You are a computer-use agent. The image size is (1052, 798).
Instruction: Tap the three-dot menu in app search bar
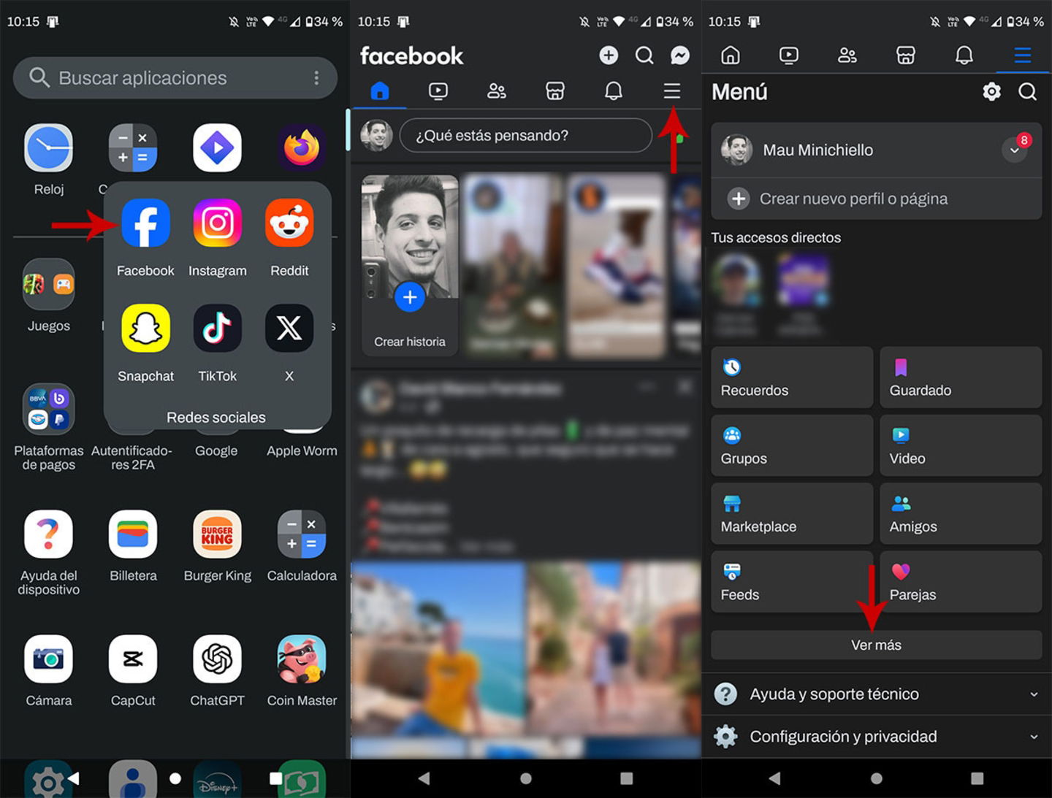316,78
